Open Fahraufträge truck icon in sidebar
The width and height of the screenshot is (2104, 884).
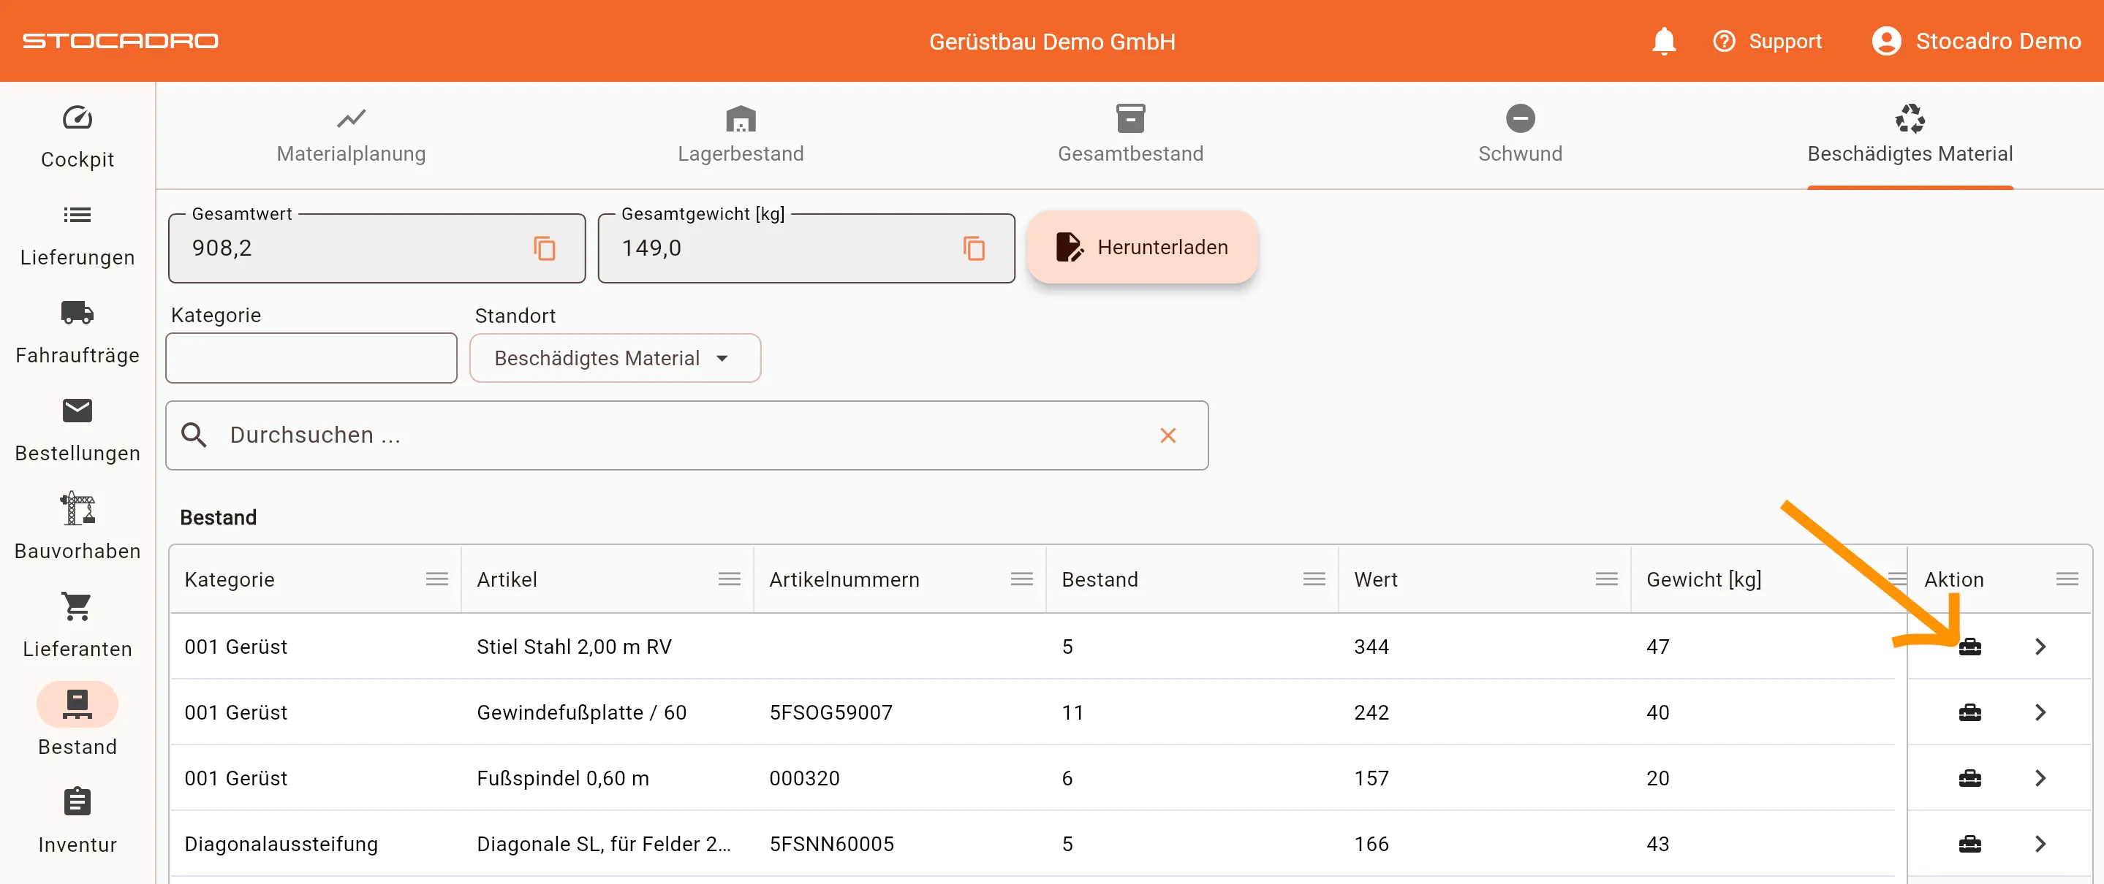(77, 313)
